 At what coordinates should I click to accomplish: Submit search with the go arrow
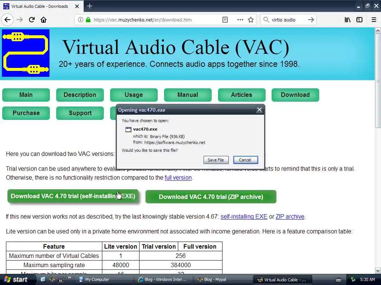[311, 20]
